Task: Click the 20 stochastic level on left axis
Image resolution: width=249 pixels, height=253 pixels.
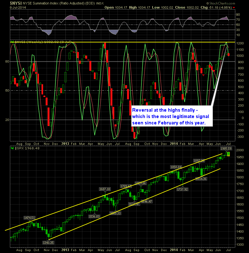Action: click(7, 120)
